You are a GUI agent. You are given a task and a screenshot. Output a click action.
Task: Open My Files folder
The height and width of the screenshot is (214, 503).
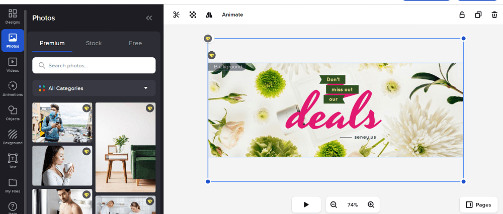pyautogui.click(x=13, y=185)
